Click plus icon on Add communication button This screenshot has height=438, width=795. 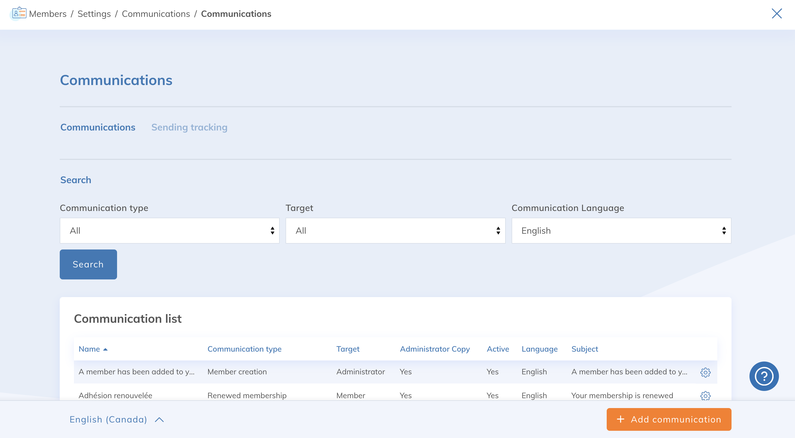pyautogui.click(x=620, y=419)
